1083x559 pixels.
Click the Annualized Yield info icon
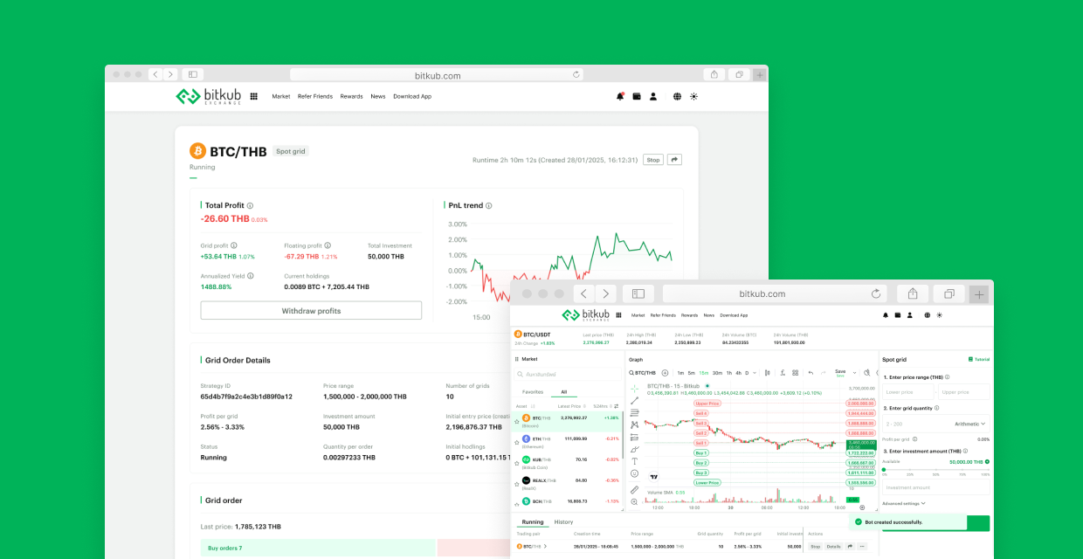coord(251,276)
